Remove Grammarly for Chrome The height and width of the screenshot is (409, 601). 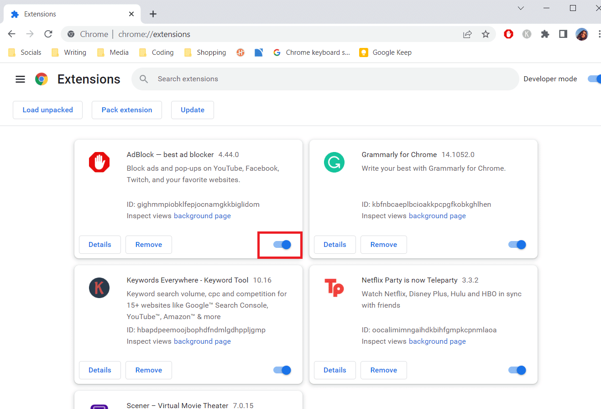384,245
